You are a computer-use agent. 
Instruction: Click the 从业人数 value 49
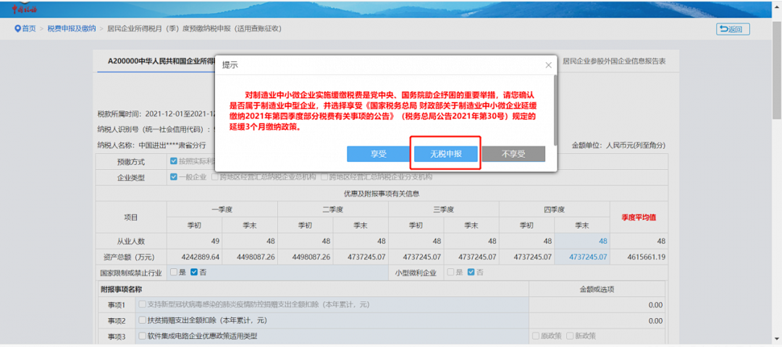tap(195, 241)
